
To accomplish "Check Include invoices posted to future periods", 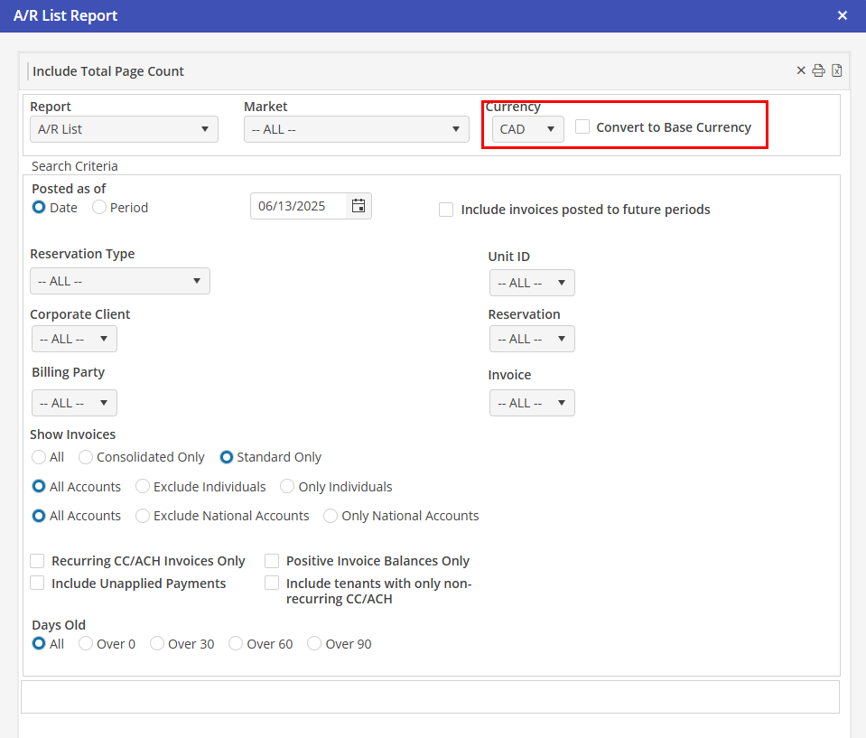I will point(446,210).
